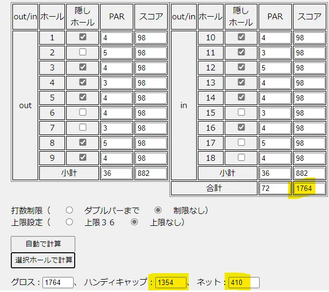This screenshot has width=329, height=292.
Task: Click the score field for hole 4
Action: [x=151, y=83]
